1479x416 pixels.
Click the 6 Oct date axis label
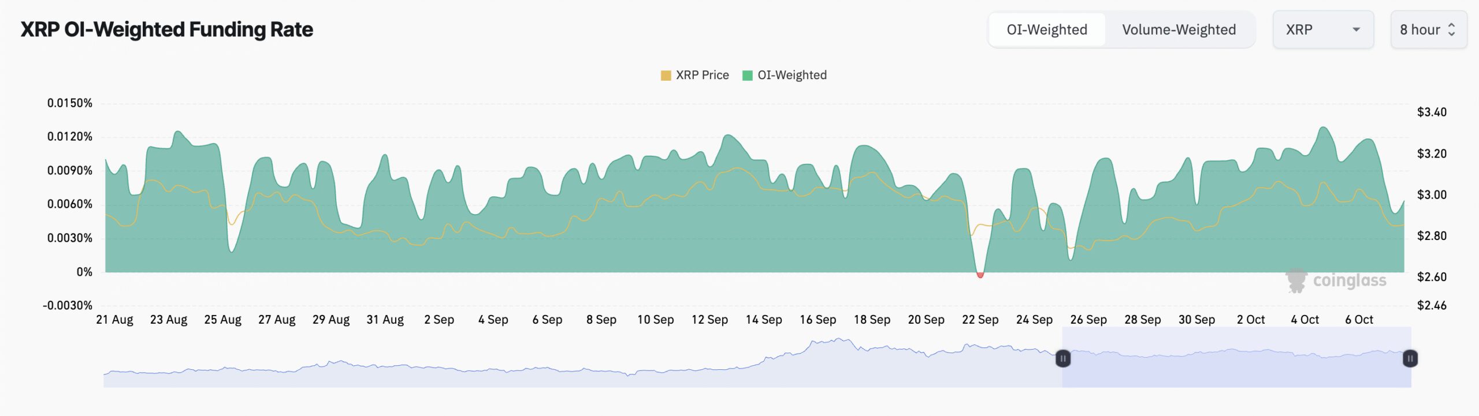(1359, 320)
